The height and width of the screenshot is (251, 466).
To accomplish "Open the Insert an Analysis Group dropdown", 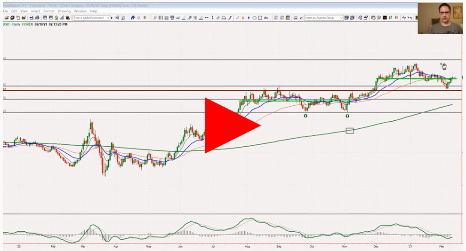I will coord(341,18).
